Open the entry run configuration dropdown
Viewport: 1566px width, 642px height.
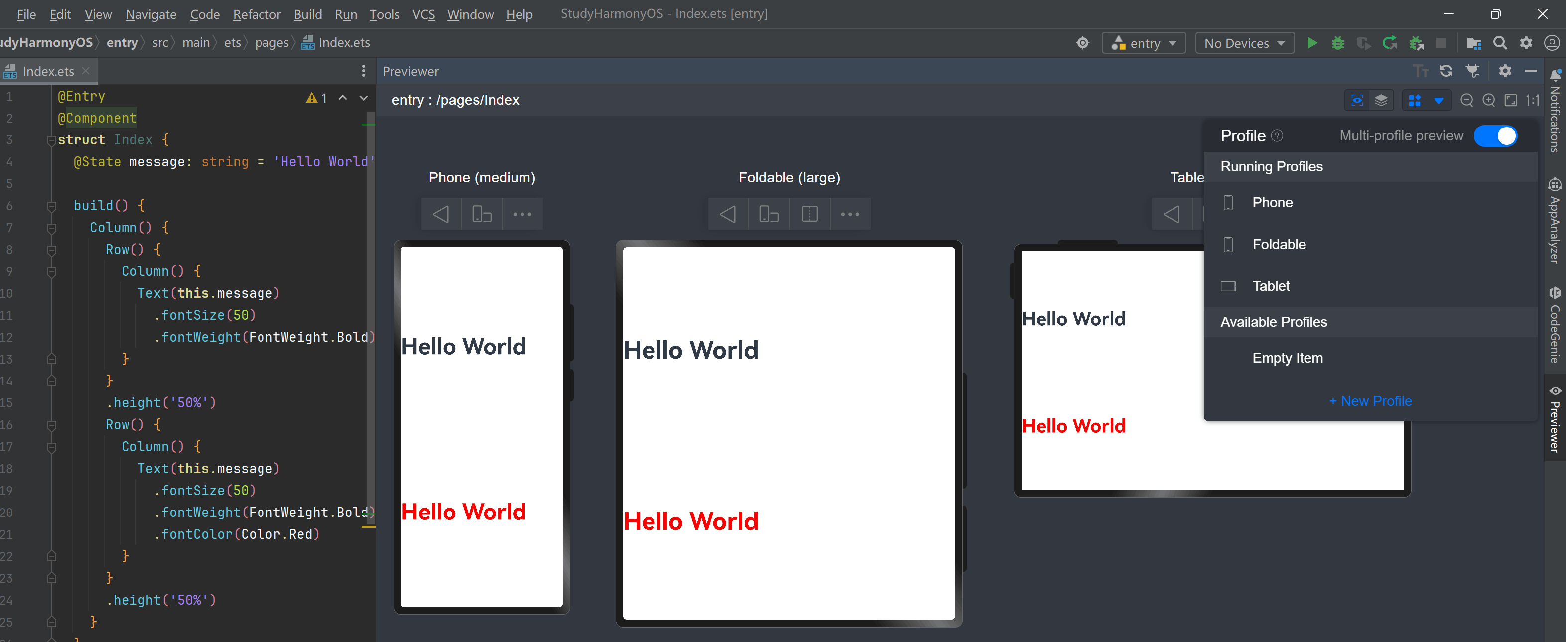pyautogui.click(x=1144, y=43)
